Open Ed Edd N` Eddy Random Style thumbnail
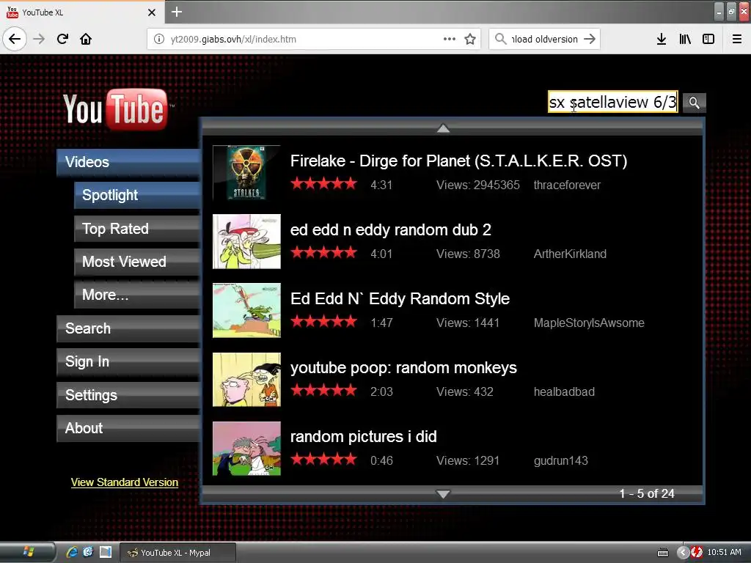 [246, 310]
